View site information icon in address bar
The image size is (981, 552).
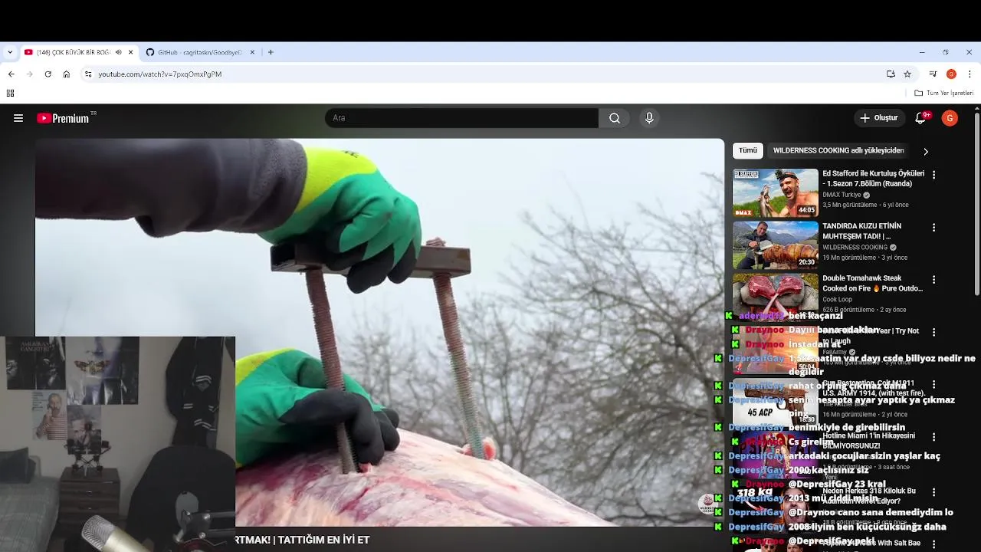tap(88, 74)
